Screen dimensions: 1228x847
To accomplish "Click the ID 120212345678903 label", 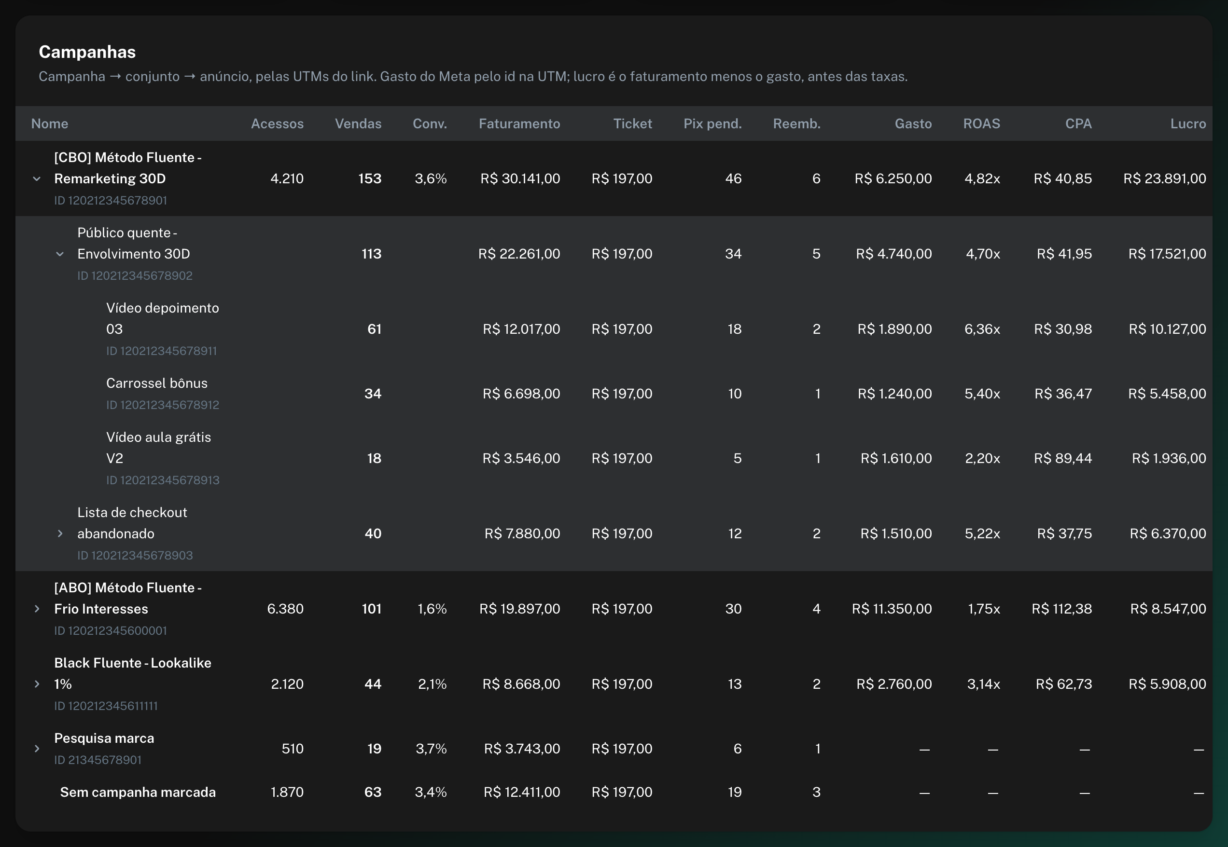I will (x=135, y=556).
